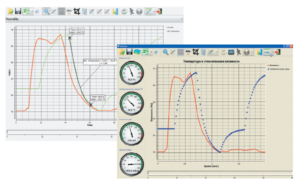Click the download arrow button in front window

pos(247,52)
